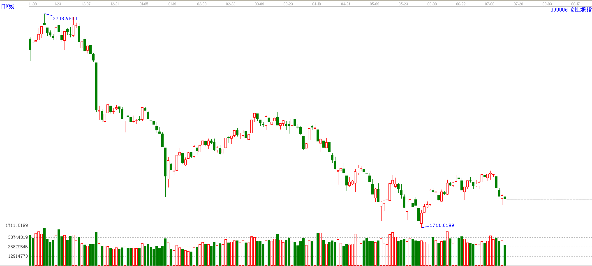Select the 399006 创业板指 index title
This screenshot has width=592, height=266.
[x=571, y=9]
